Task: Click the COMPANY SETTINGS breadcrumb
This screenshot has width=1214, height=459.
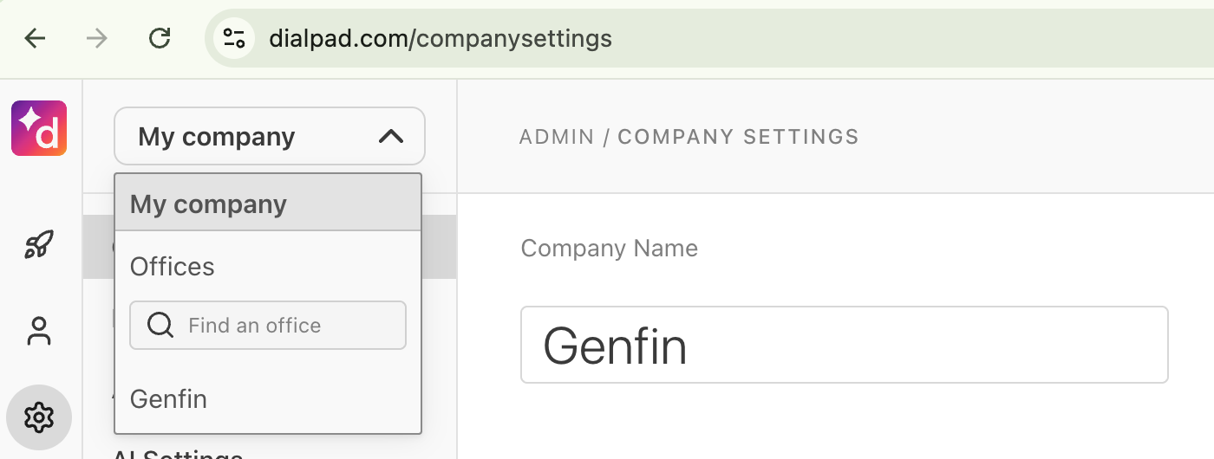Action: (x=738, y=137)
